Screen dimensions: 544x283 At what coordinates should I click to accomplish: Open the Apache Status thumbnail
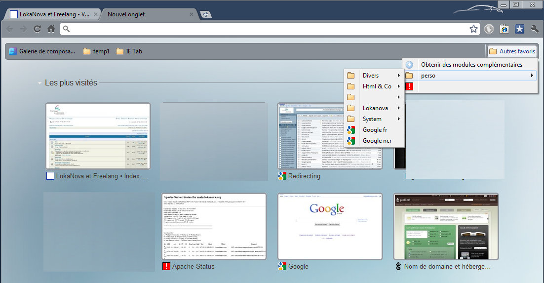(x=214, y=226)
